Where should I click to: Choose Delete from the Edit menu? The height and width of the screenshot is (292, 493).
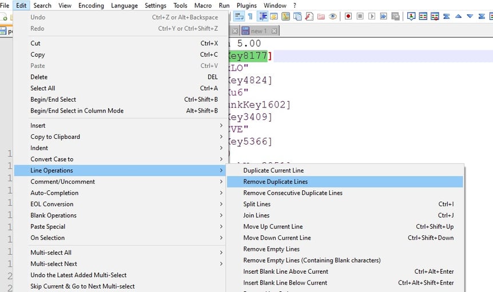(120, 77)
